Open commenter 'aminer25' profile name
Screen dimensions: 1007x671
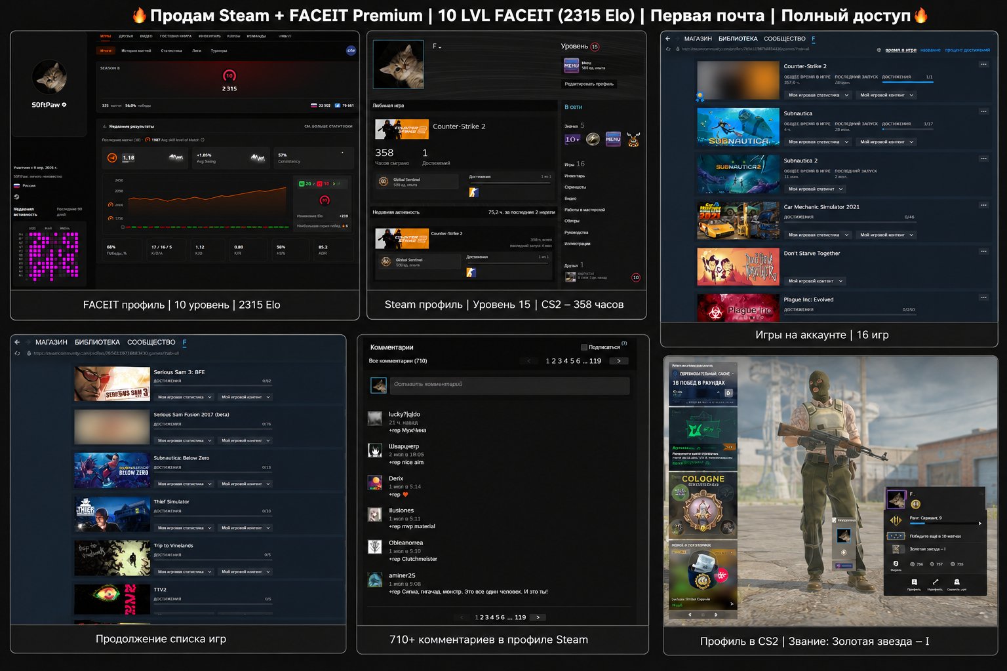pyautogui.click(x=402, y=575)
